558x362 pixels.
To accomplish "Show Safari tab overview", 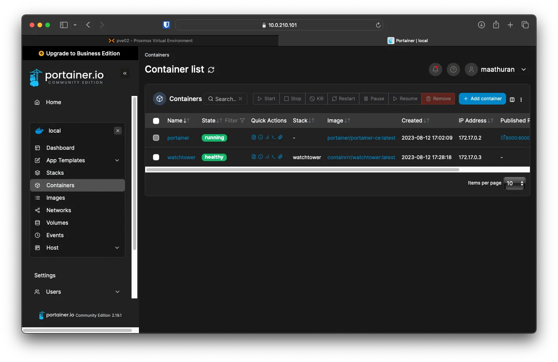I will point(525,25).
